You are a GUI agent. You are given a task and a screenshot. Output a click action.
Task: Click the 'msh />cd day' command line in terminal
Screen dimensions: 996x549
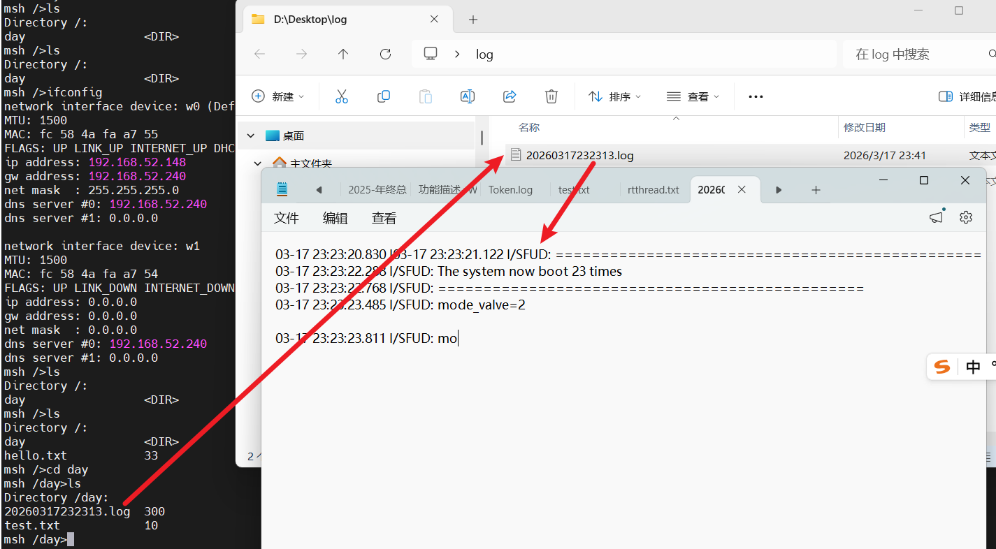(x=46, y=469)
